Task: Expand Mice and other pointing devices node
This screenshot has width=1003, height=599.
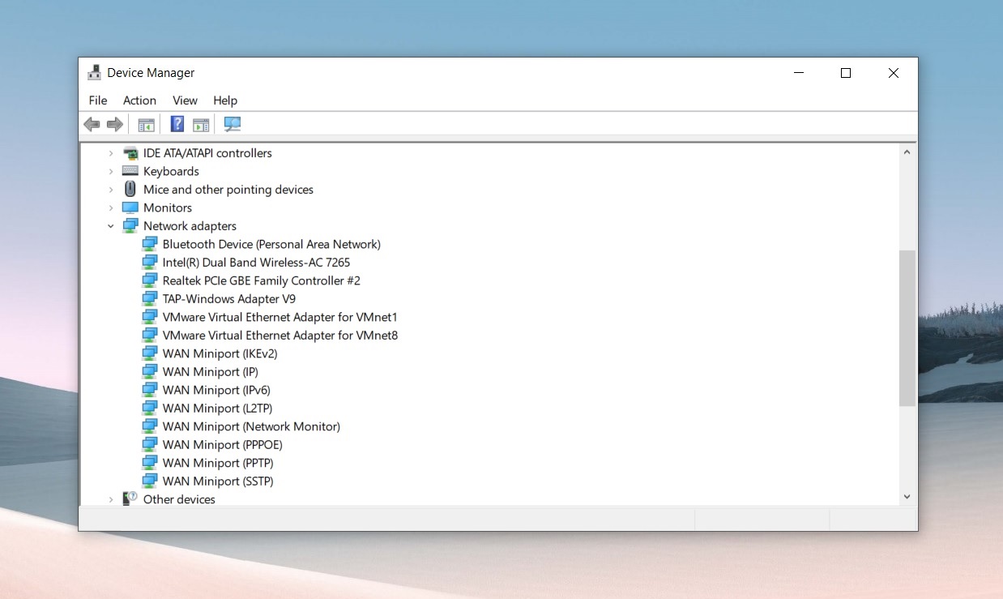Action: point(111,189)
